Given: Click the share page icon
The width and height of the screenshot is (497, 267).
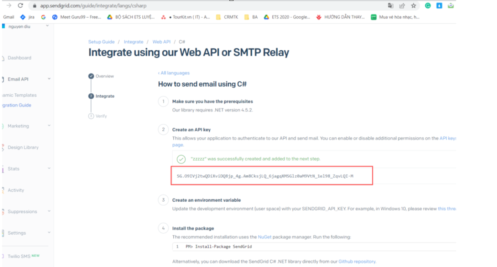Looking at the screenshot, I should click(x=402, y=6).
